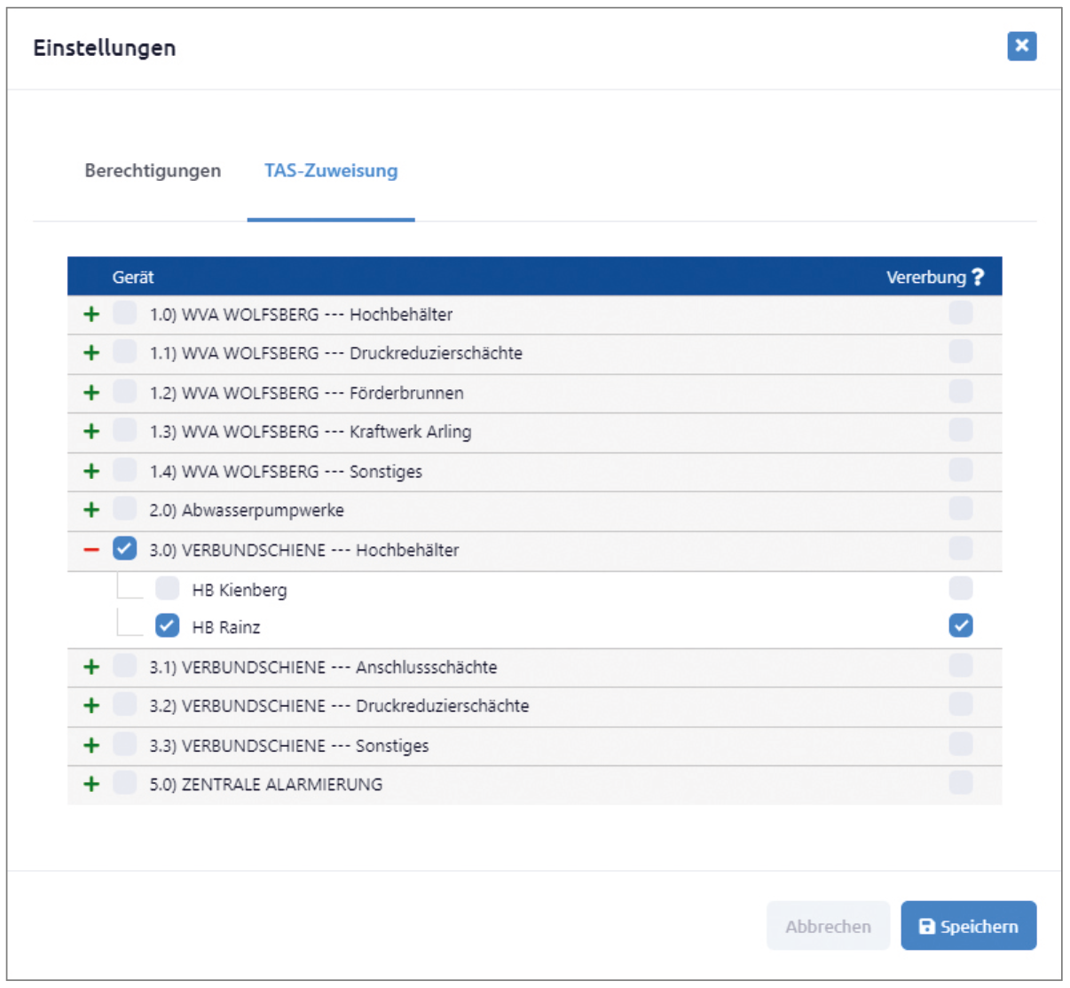
Task: Select the TAS-Zuweisung tab
Action: (x=331, y=170)
